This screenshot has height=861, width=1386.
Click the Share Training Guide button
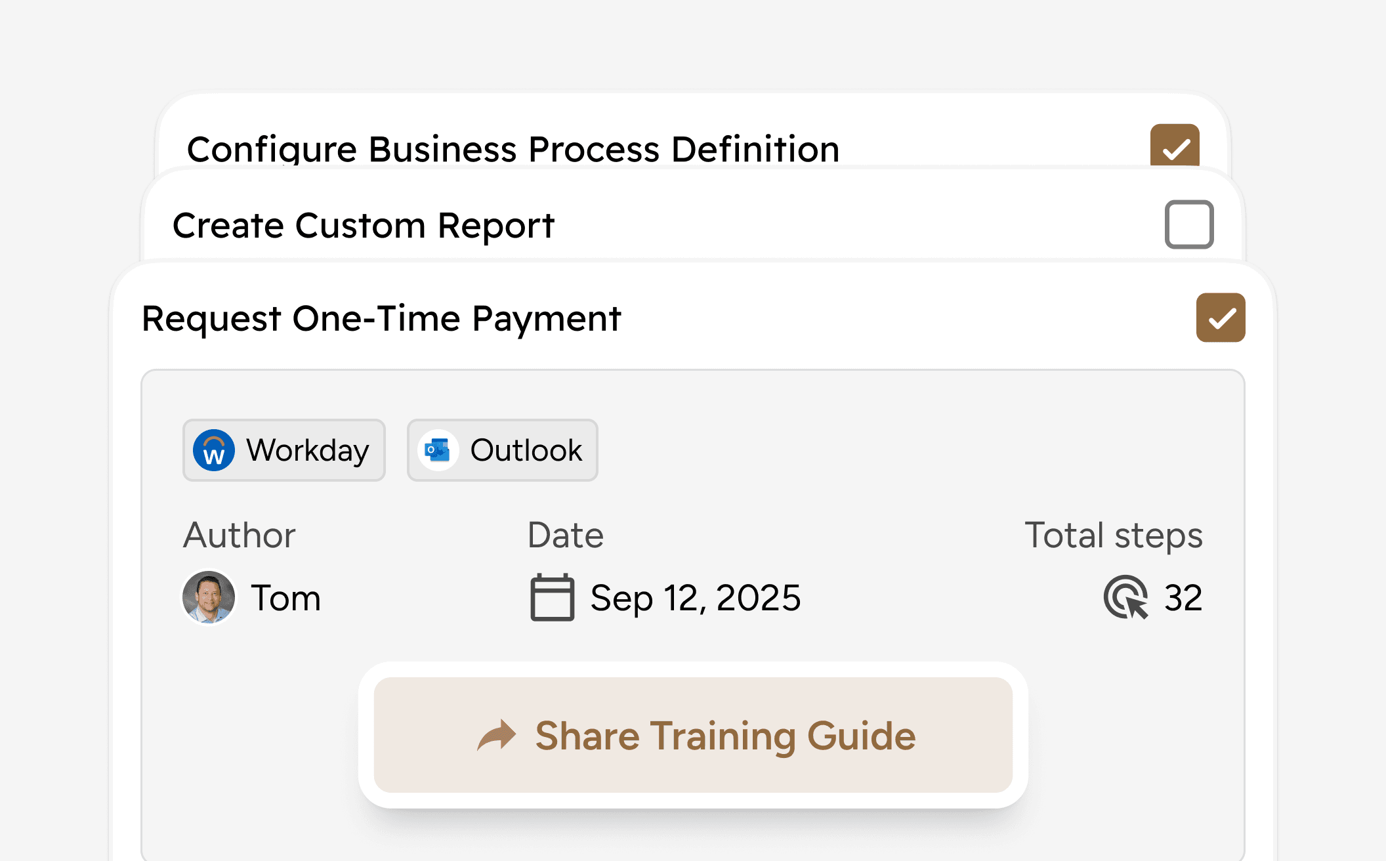pyautogui.click(x=693, y=735)
